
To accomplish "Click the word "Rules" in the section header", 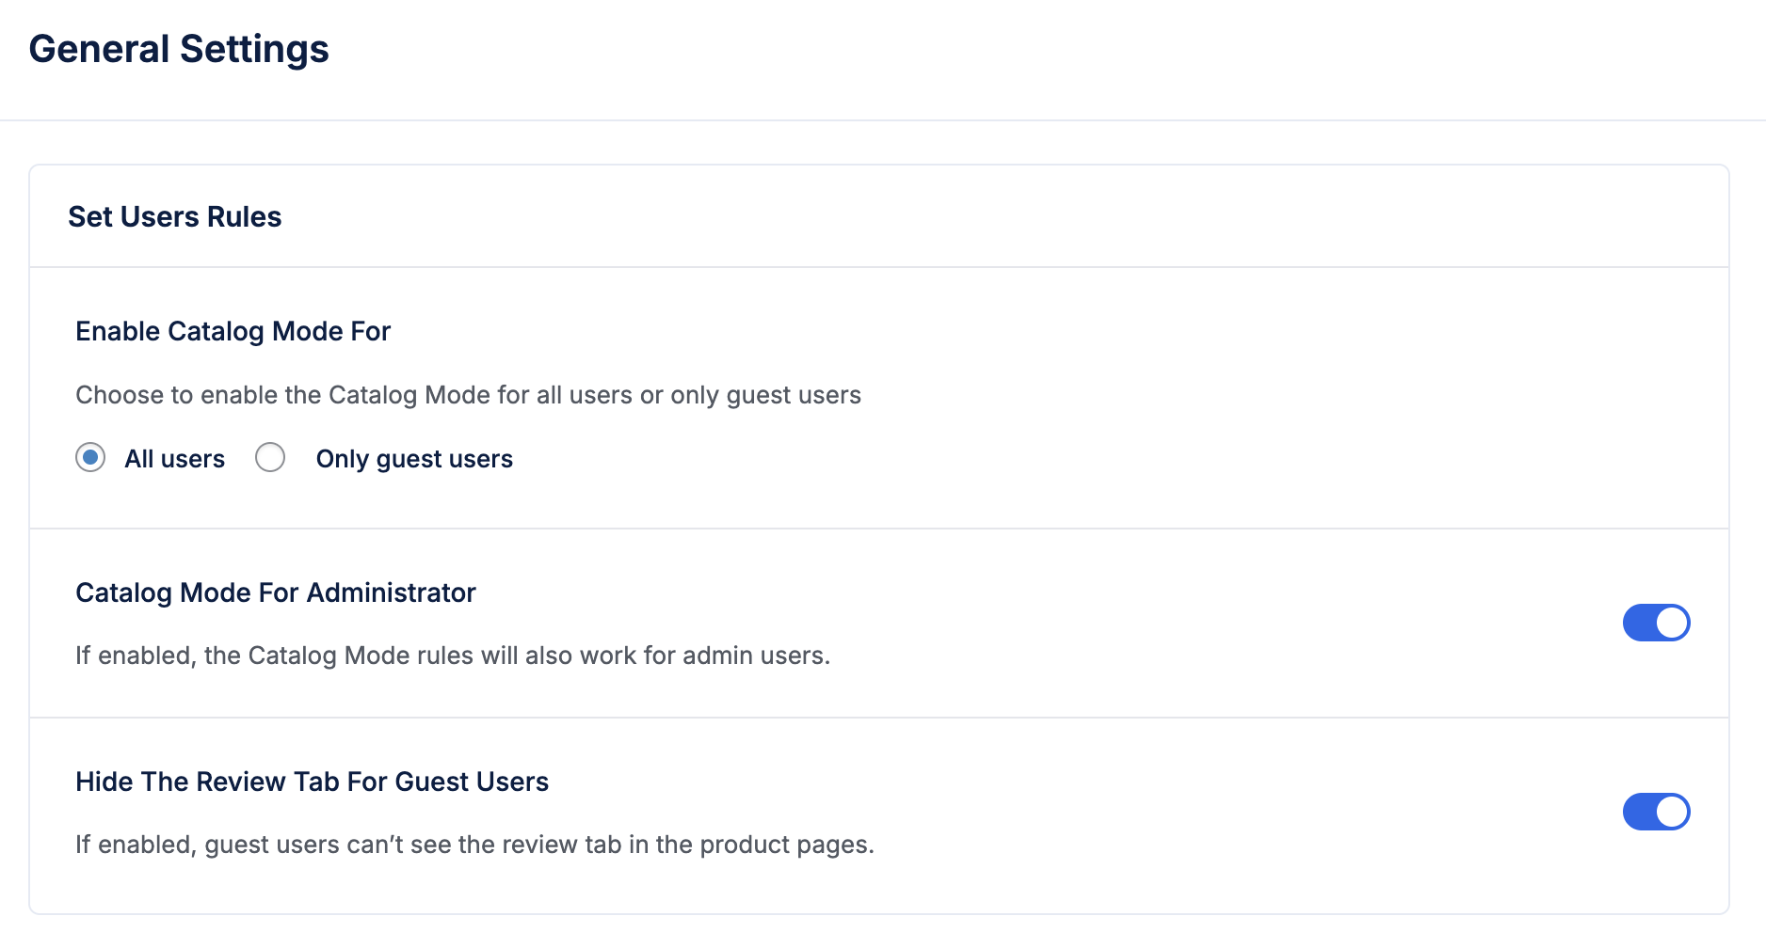I will coord(245,217).
